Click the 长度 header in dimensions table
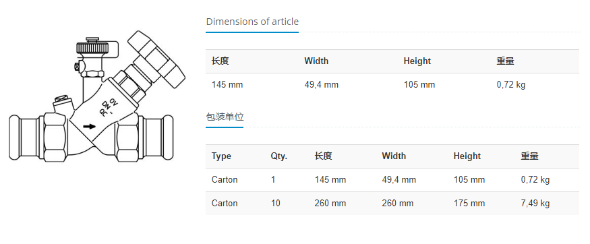Image resolution: width=590 pixels, height=244 pixels. click(x=220, y=61)
